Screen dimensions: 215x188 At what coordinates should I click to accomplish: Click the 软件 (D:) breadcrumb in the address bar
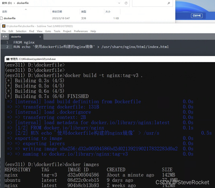coord(7,3)
